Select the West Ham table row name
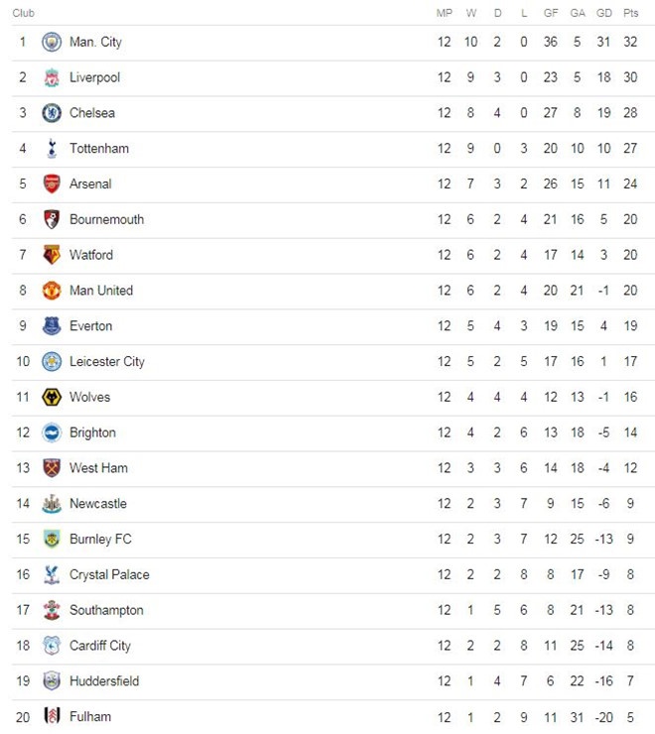 [x=98, y=468]
